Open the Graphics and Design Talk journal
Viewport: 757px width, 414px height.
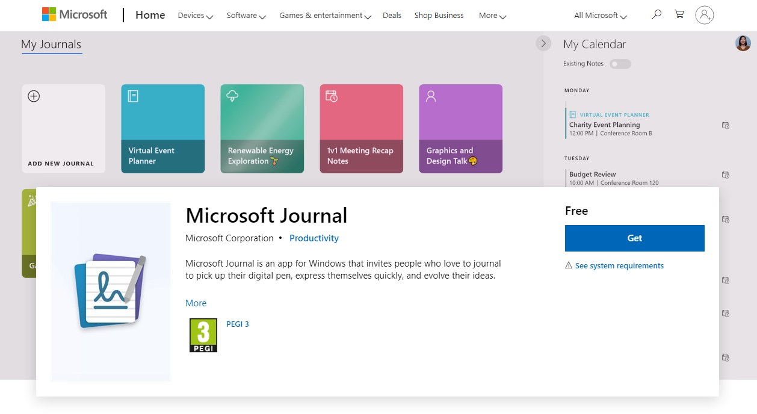(461, 129)
